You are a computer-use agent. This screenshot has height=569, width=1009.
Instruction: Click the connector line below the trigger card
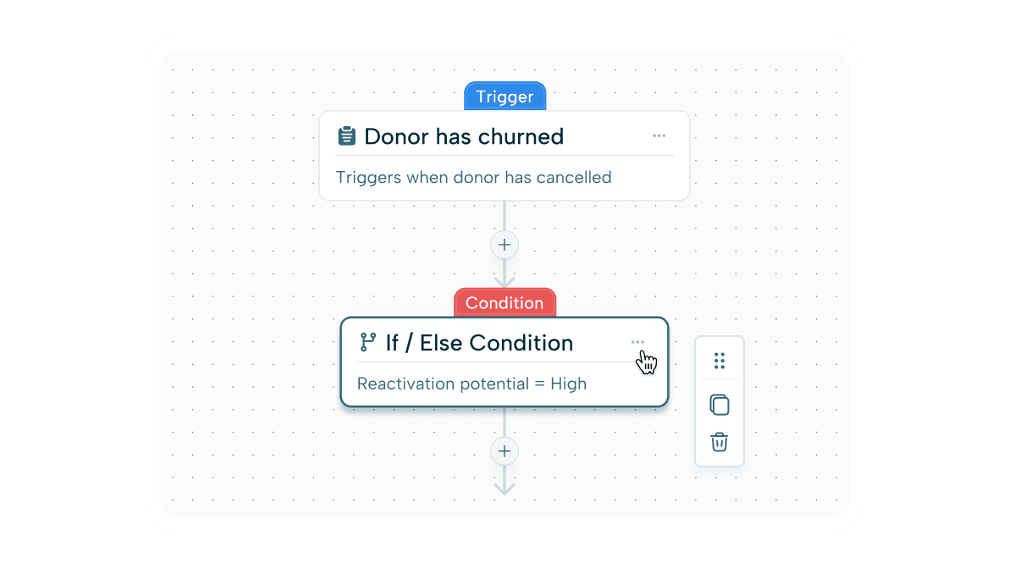click(504, 217)
